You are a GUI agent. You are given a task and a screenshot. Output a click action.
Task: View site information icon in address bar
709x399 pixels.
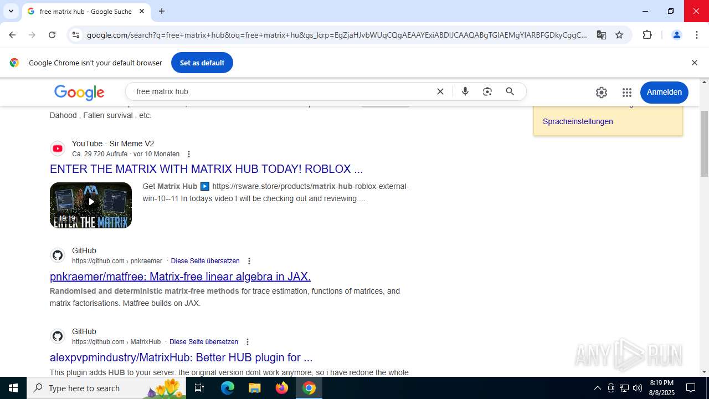[76, 35]
